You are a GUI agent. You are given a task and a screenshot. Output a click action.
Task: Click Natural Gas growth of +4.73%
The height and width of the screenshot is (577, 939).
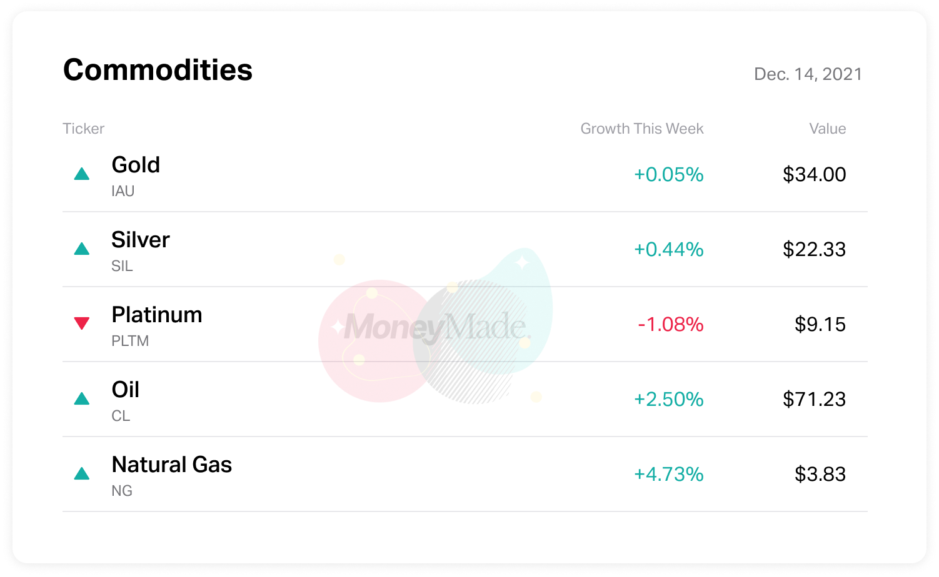pos(669,474)
